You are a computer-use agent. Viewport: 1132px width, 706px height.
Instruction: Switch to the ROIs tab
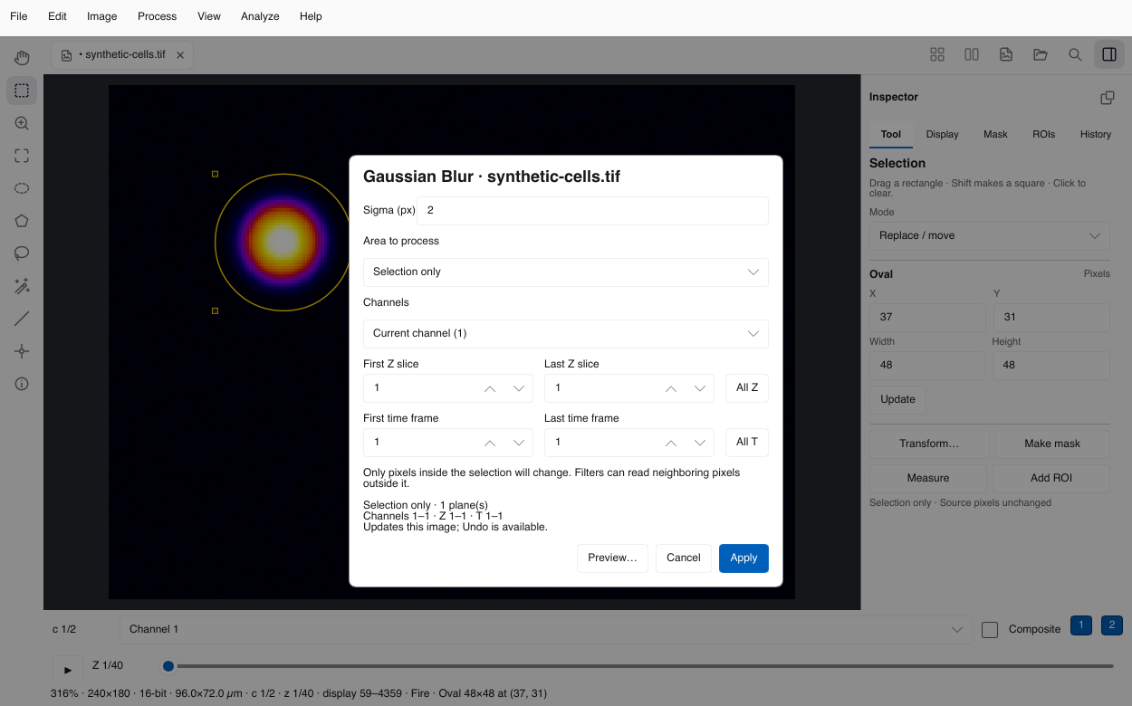coord(1044,134)
